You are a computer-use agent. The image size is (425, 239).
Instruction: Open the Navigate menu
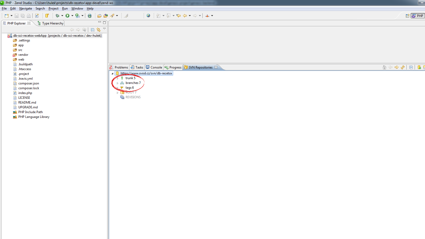pos(26,8)
